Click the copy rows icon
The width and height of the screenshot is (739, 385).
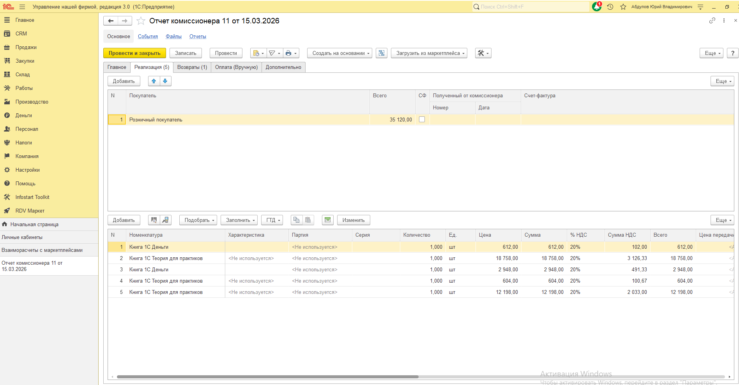(296, 220)
